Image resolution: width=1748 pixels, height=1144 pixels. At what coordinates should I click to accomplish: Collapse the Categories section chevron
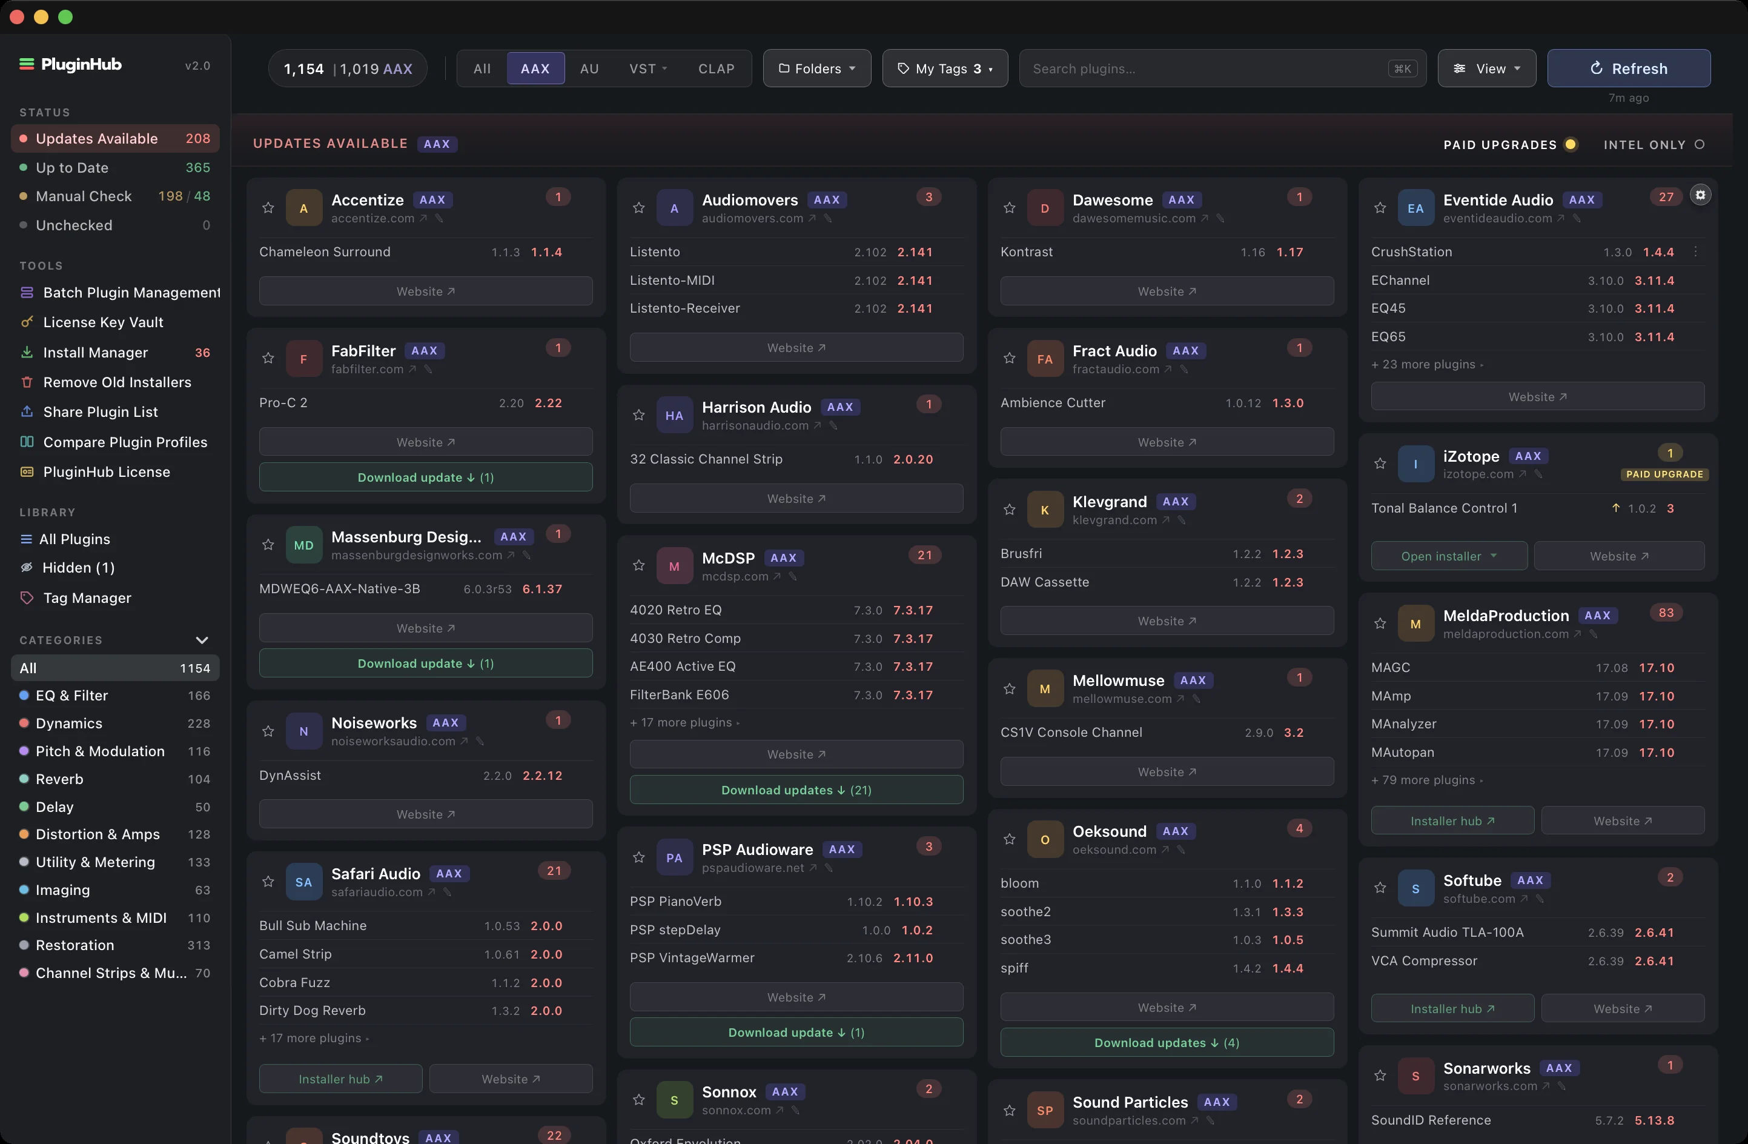pyautogui.click(x=202, y=640)
